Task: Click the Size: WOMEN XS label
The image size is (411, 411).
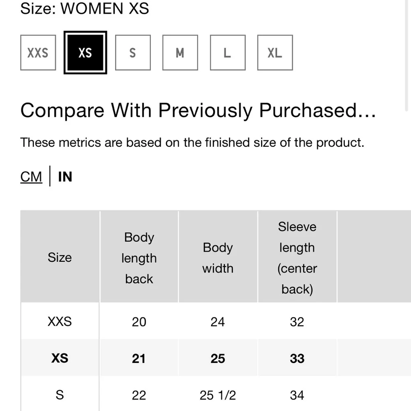Action: coord(85,8)
